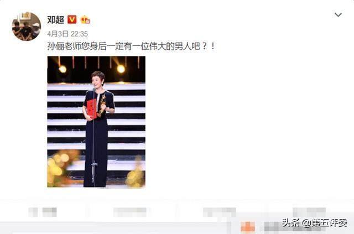
Task: Click the blurred orange icon at bottom
Action: pos(248,227)
